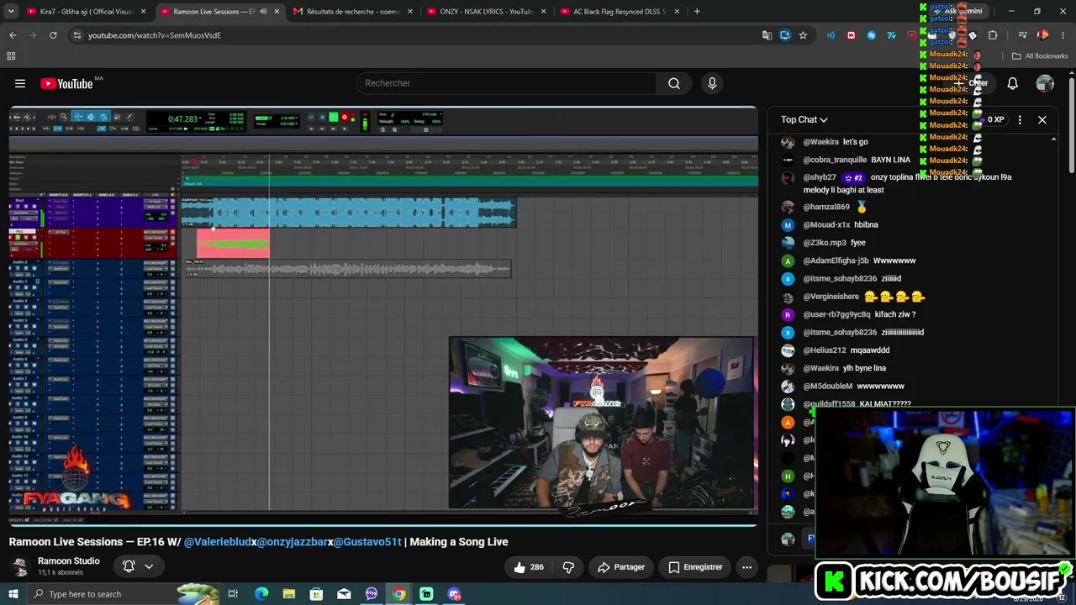Viewport: 1076px width, 605px height.
Task: Switch to Chrome in the taskbar
Action: click(399, 594)
